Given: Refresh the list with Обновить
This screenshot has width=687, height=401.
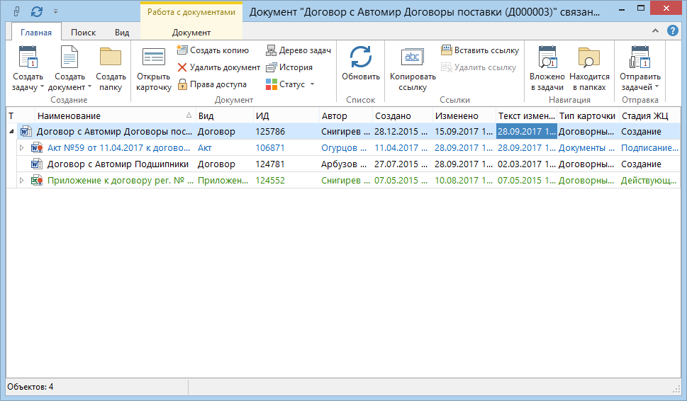Looking at the screenshot, I should (361, 64).
